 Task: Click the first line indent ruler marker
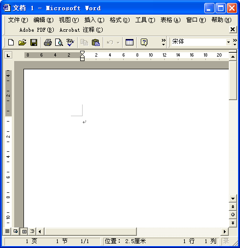click(x=83, y=53)
